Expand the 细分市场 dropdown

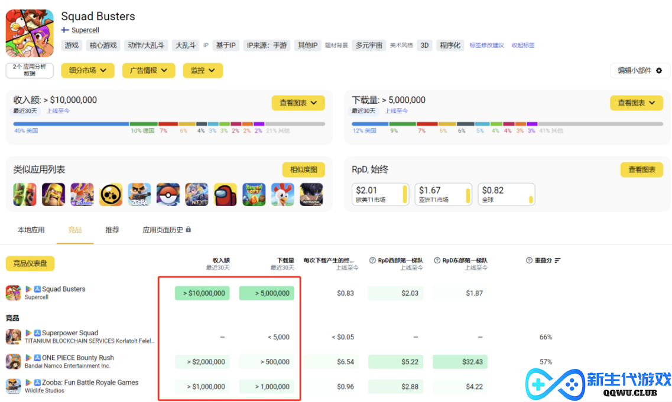(x=88, y=71)
